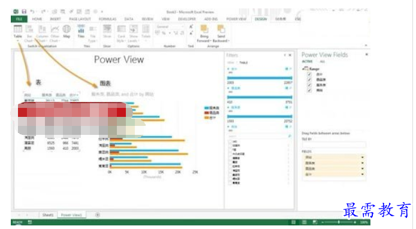Select the Power View1 sheet tab

coord(71,215)
